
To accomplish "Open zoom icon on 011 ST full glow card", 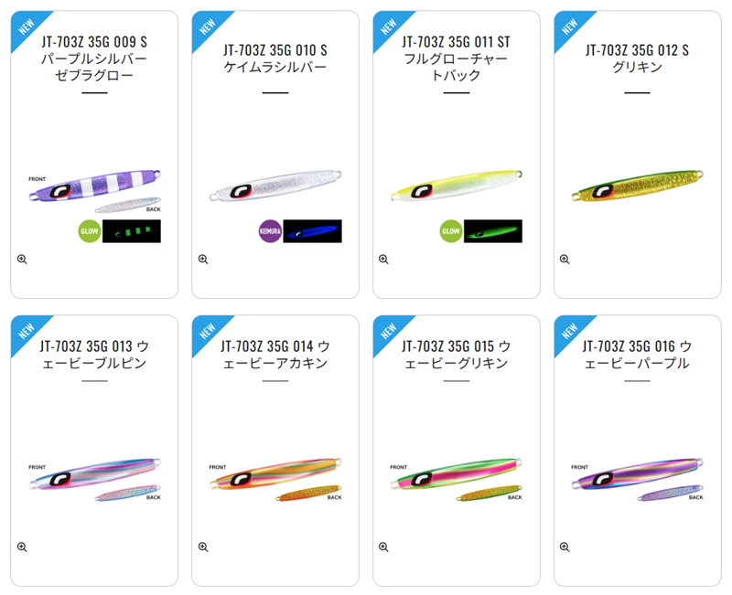I will (x=383, y=260).
